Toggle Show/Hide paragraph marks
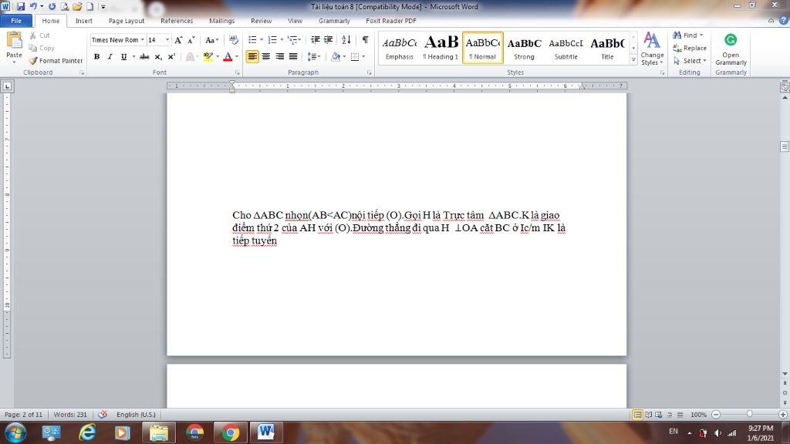Viewport: 790px width, 444px height. pyautogui.click(x=365, y=40)
